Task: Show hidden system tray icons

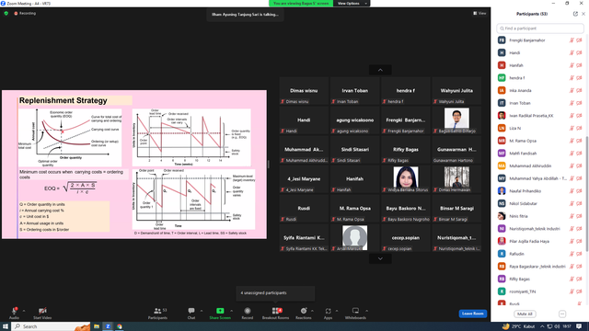Action: pos(542,326)
